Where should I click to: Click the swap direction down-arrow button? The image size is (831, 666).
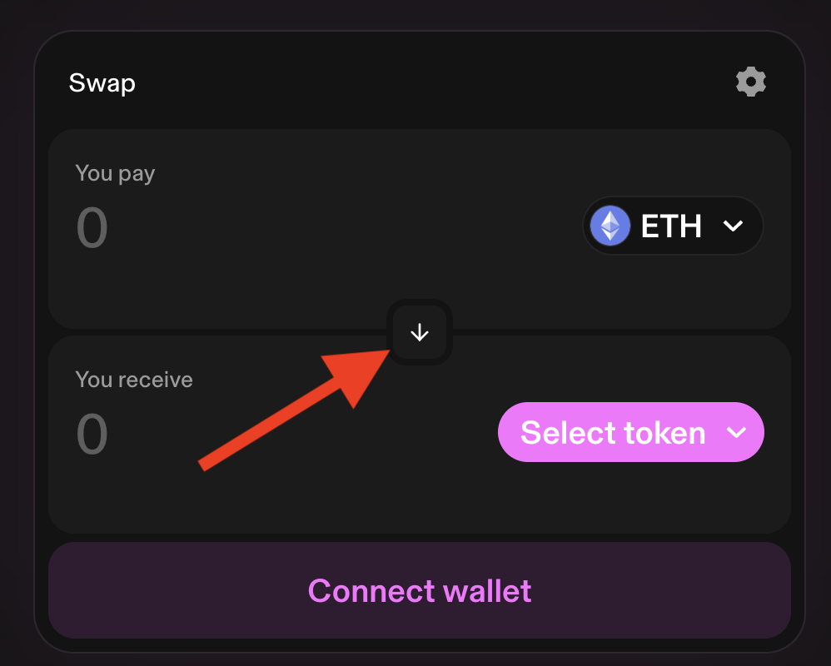pyautogui.click(x=420, y=332)
